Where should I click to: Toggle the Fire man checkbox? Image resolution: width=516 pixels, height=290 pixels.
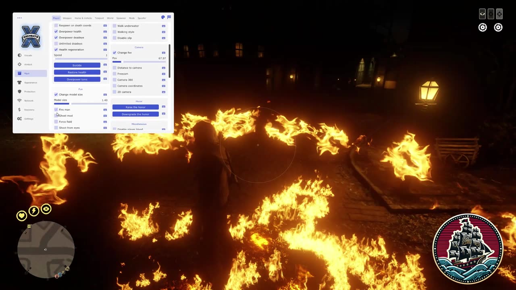[56, 110]
